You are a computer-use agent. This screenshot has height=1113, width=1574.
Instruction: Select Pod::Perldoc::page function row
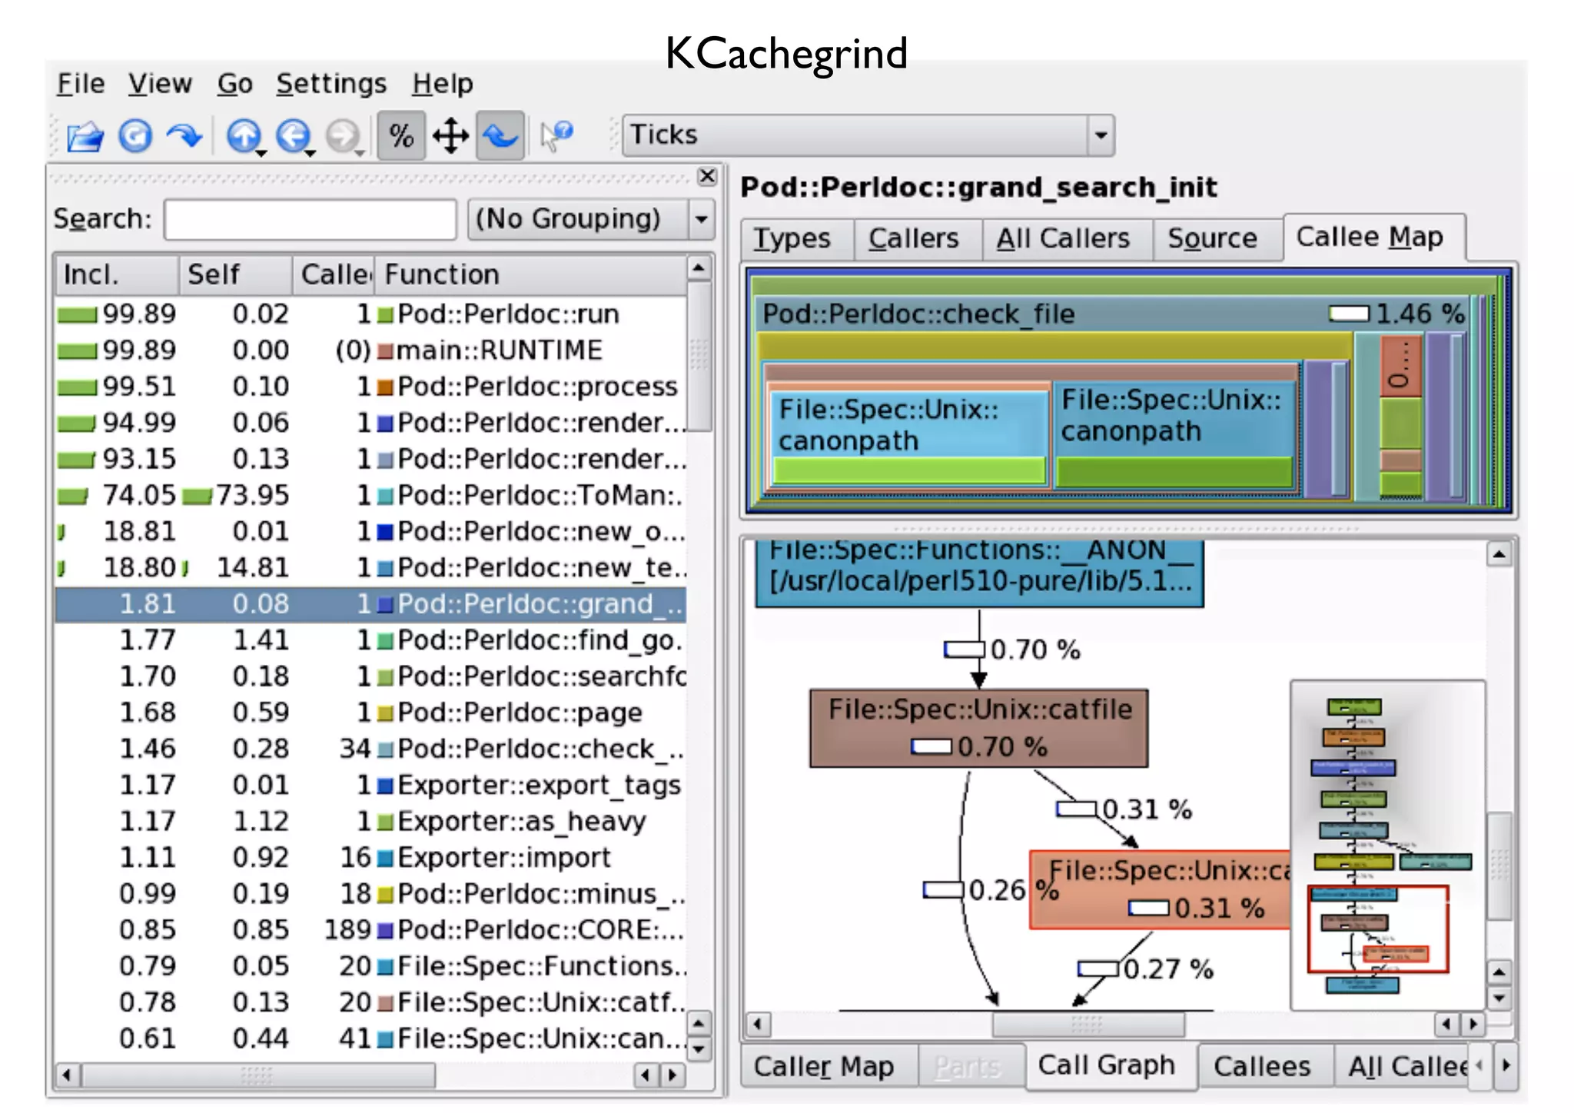point(519,713)
